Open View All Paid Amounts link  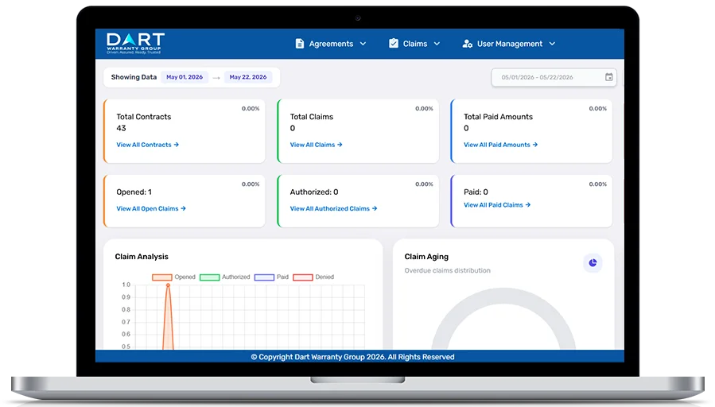pyautogui.click(x=501, y=145)
